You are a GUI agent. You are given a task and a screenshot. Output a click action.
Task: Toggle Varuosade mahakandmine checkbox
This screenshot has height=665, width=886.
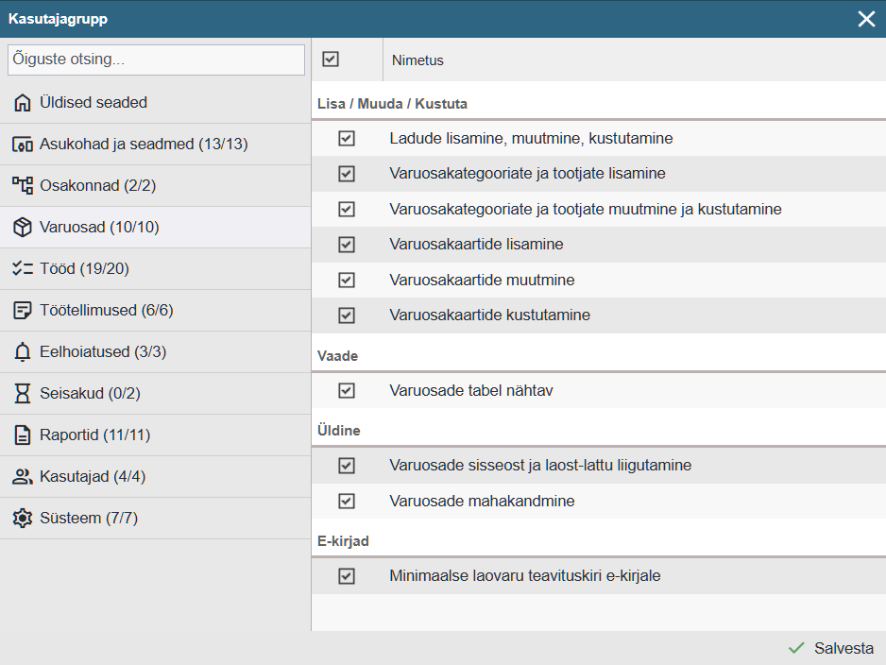[347, 501]
